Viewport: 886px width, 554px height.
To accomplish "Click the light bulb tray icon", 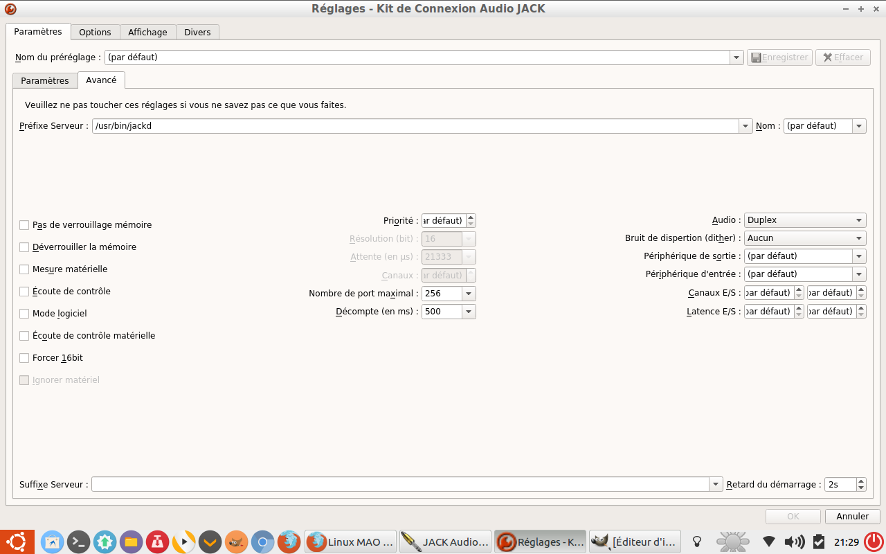I will pyautogui.click(x=698, y=542).
